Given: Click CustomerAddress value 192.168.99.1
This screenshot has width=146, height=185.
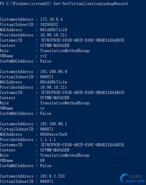Looking at the screenshot, I should point(54,124).
